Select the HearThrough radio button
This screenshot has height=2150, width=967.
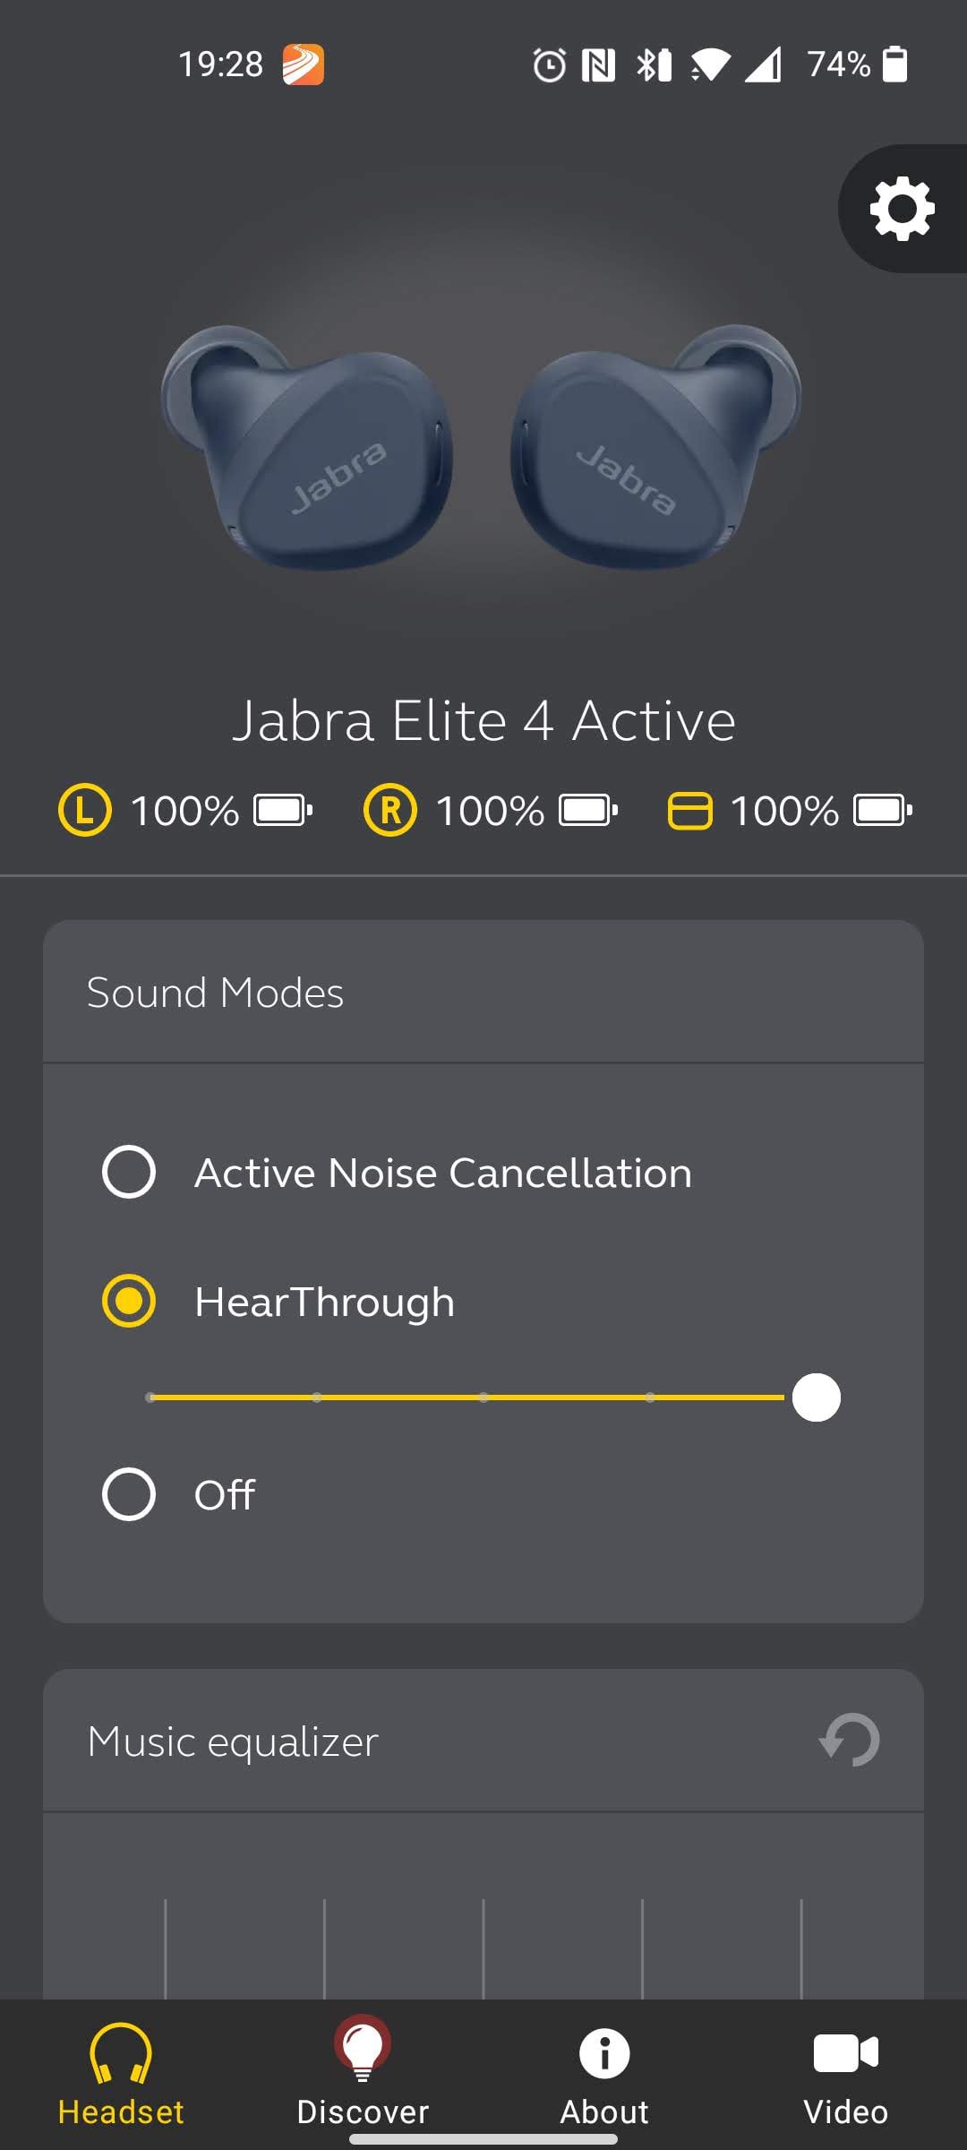(x=129, y=1301)
